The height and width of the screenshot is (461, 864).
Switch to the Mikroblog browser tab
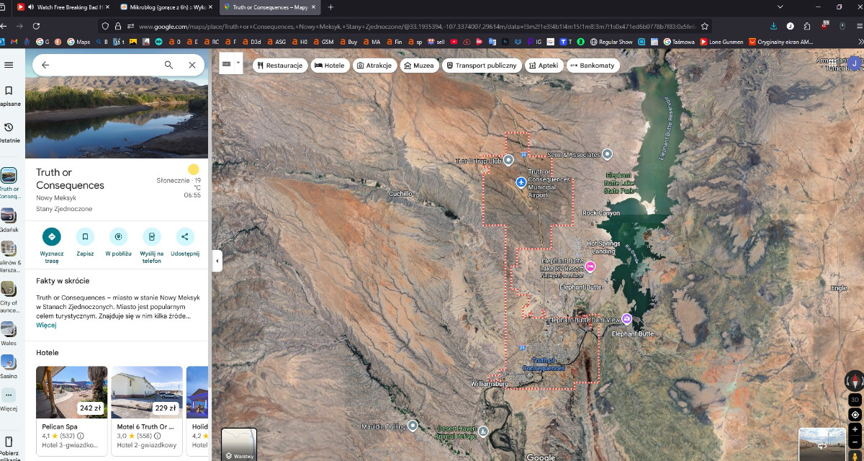tap(163, 7)
